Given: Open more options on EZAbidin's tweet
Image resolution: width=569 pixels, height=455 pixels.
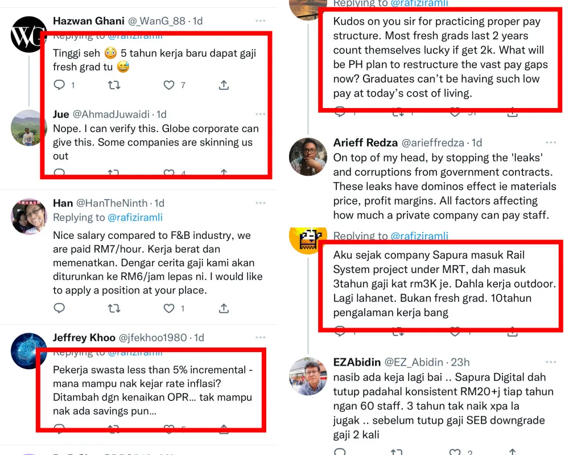Looking at the screenshot, I should tap(550, 362).
